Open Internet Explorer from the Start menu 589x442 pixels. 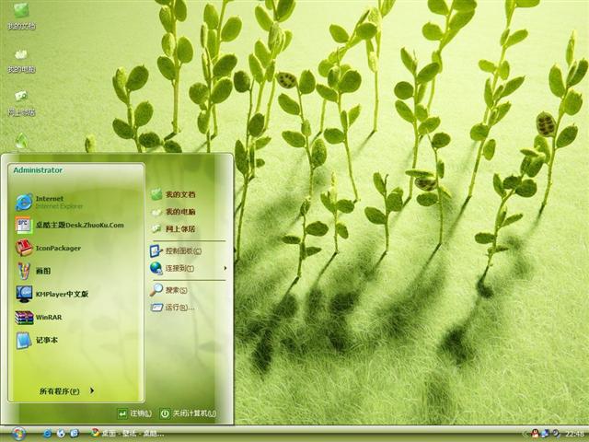point(49,202)
